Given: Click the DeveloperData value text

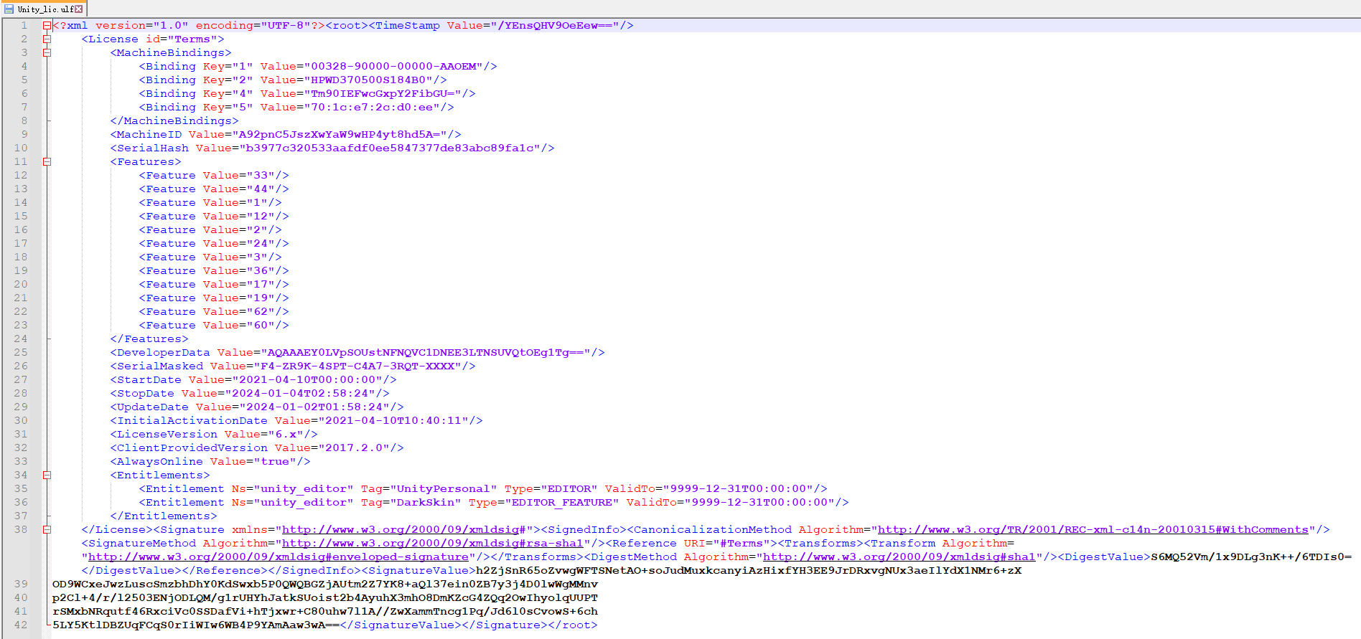Looking at the screenshot, I should point(426,352).
